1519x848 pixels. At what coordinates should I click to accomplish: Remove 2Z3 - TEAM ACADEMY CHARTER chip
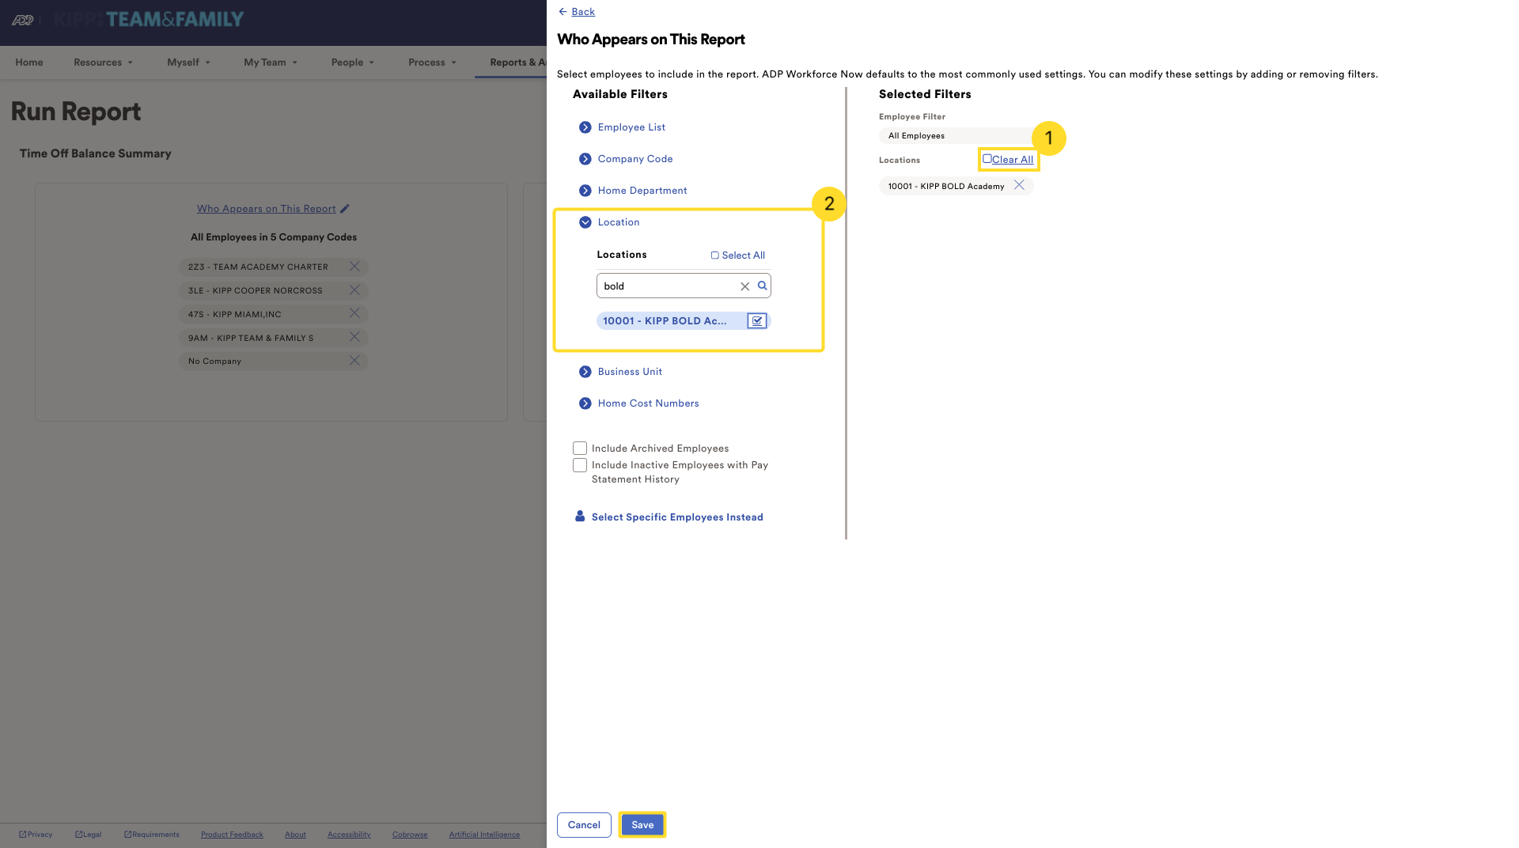(x=354, y=267)
